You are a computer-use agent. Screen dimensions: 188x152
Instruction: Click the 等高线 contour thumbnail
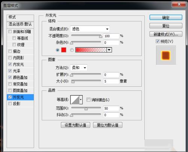(75, 100)
